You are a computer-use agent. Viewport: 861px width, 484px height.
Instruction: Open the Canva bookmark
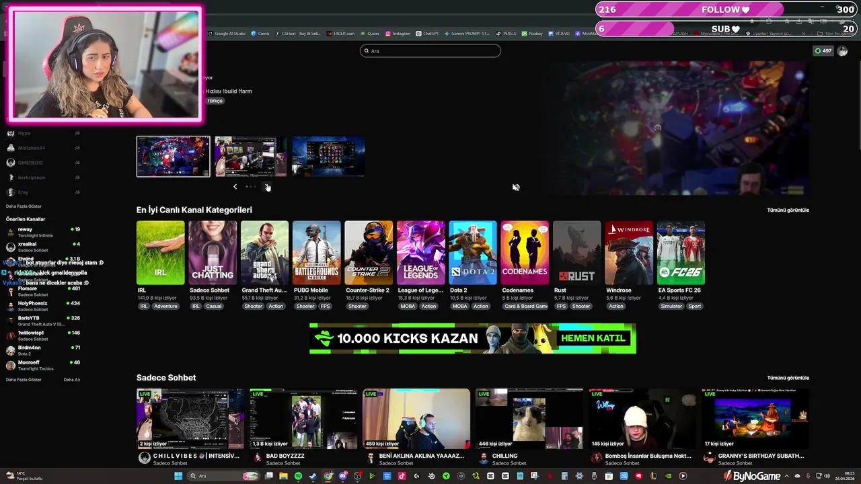(260, 33)
